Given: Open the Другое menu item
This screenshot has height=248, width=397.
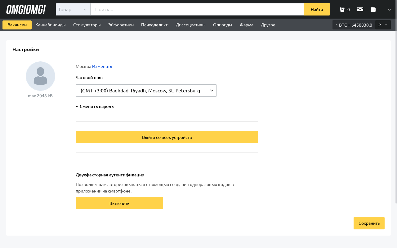Looking at the screenshot, I should pos(268,25).
